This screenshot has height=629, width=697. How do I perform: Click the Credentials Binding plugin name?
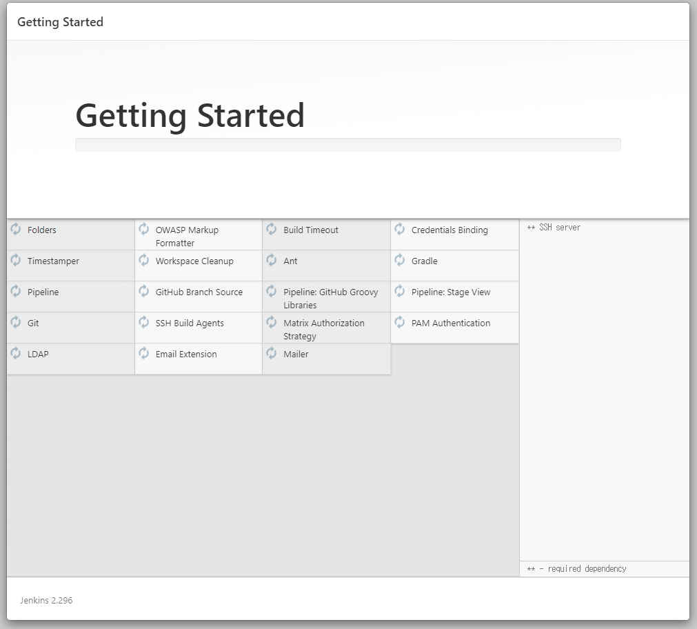point(449,230)
